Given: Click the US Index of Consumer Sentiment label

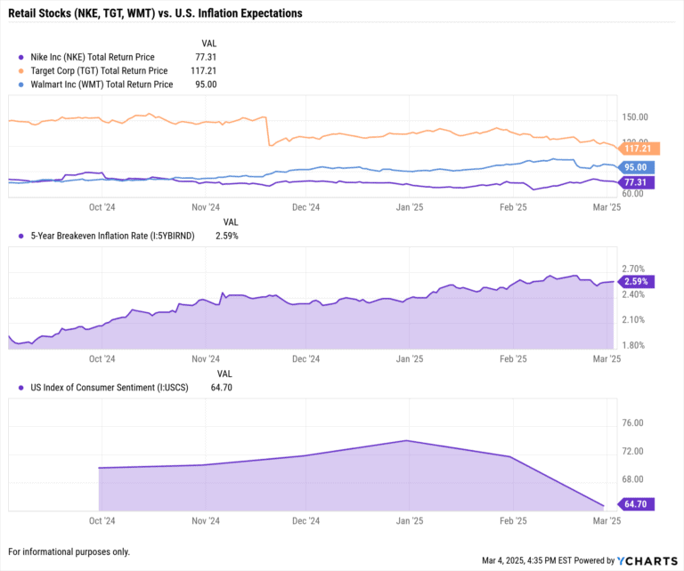Looking at the screenshot, I should click(x=107, y=388).
